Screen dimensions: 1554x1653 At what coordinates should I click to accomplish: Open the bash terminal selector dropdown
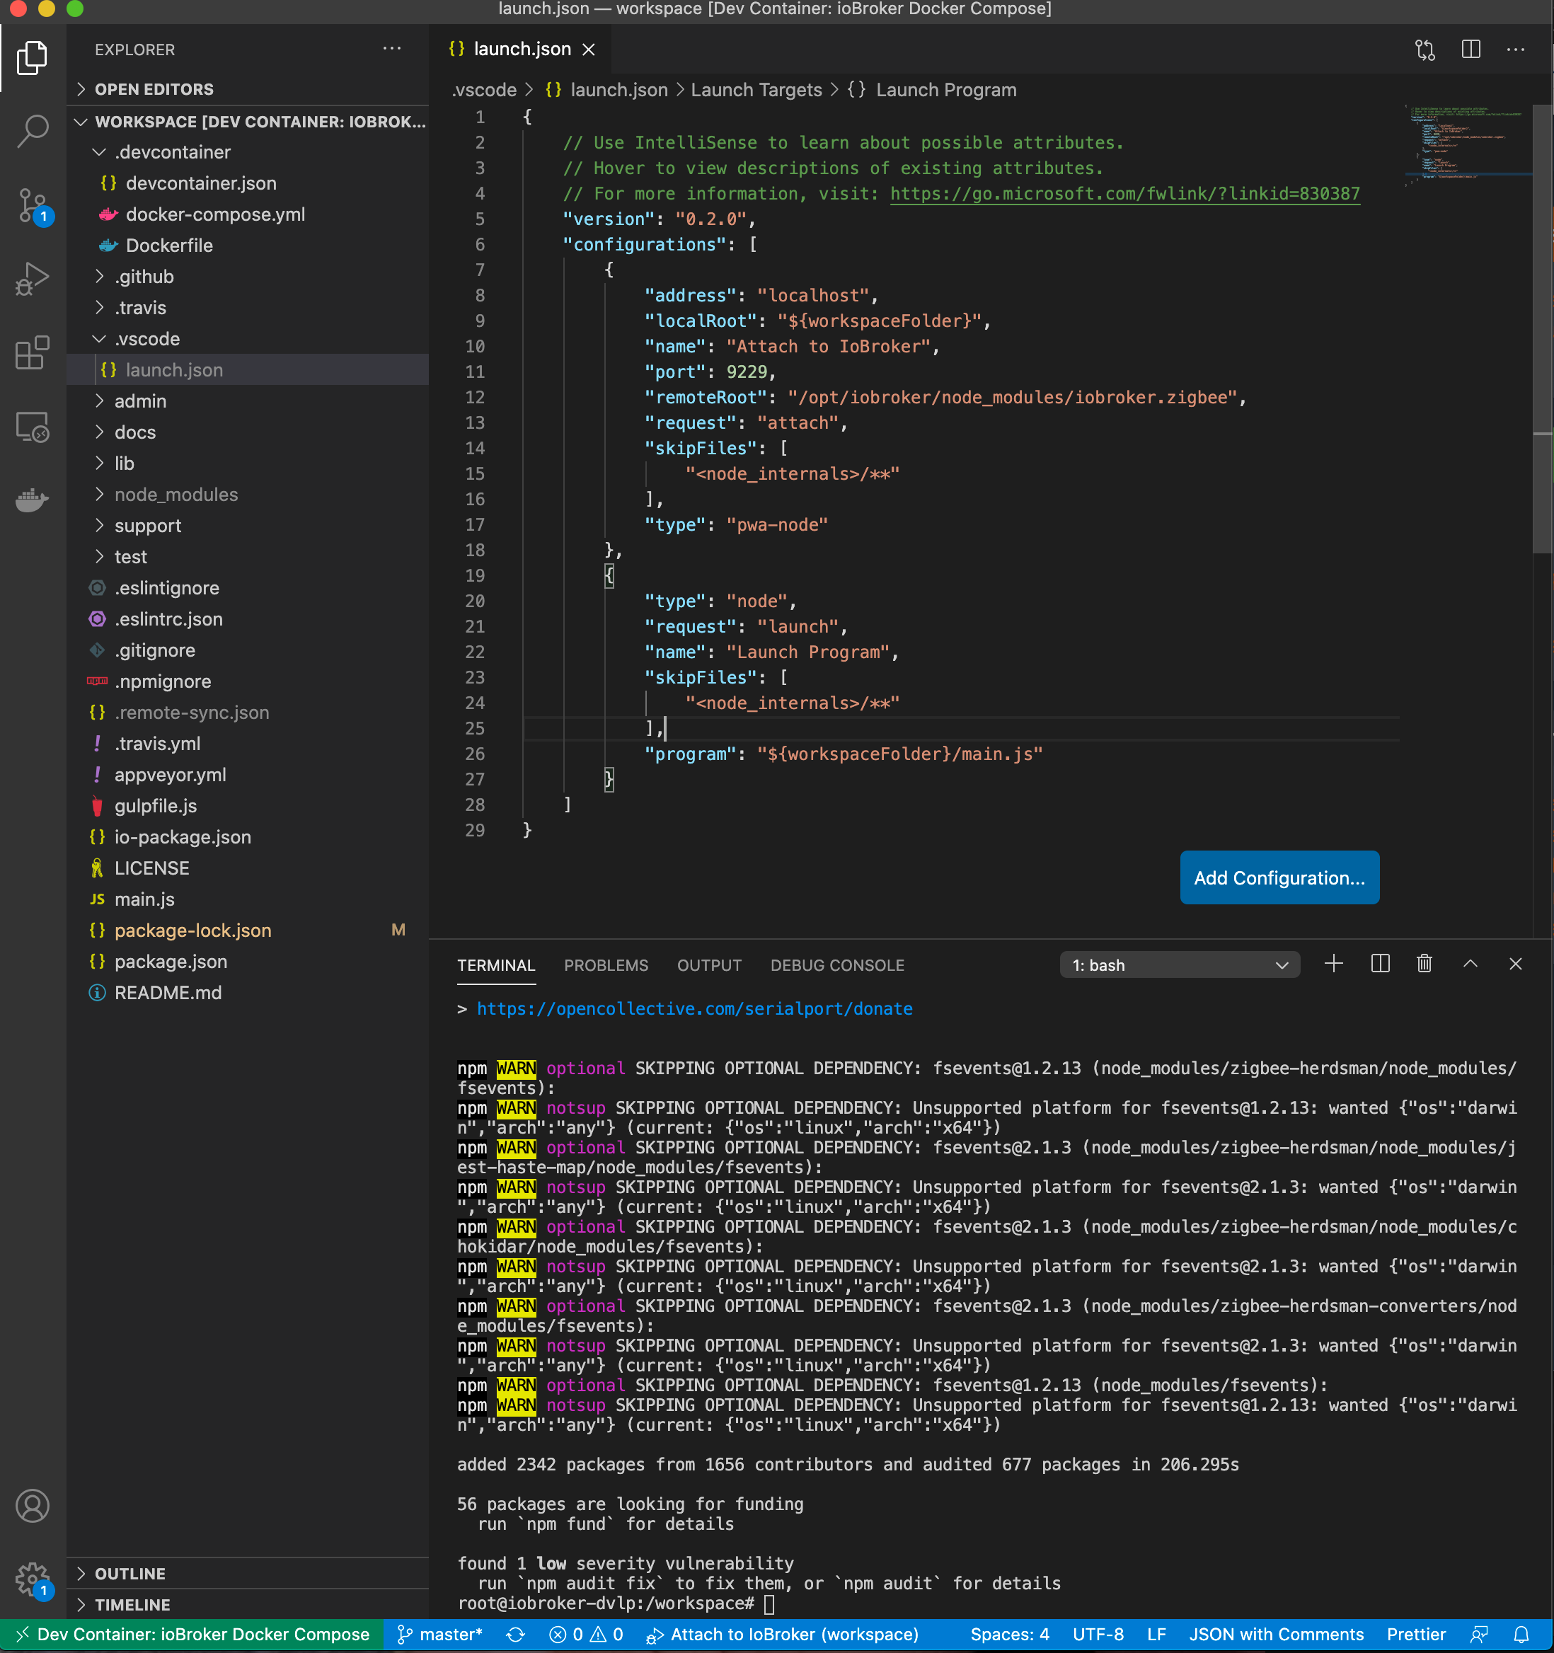click(1179, 964)
